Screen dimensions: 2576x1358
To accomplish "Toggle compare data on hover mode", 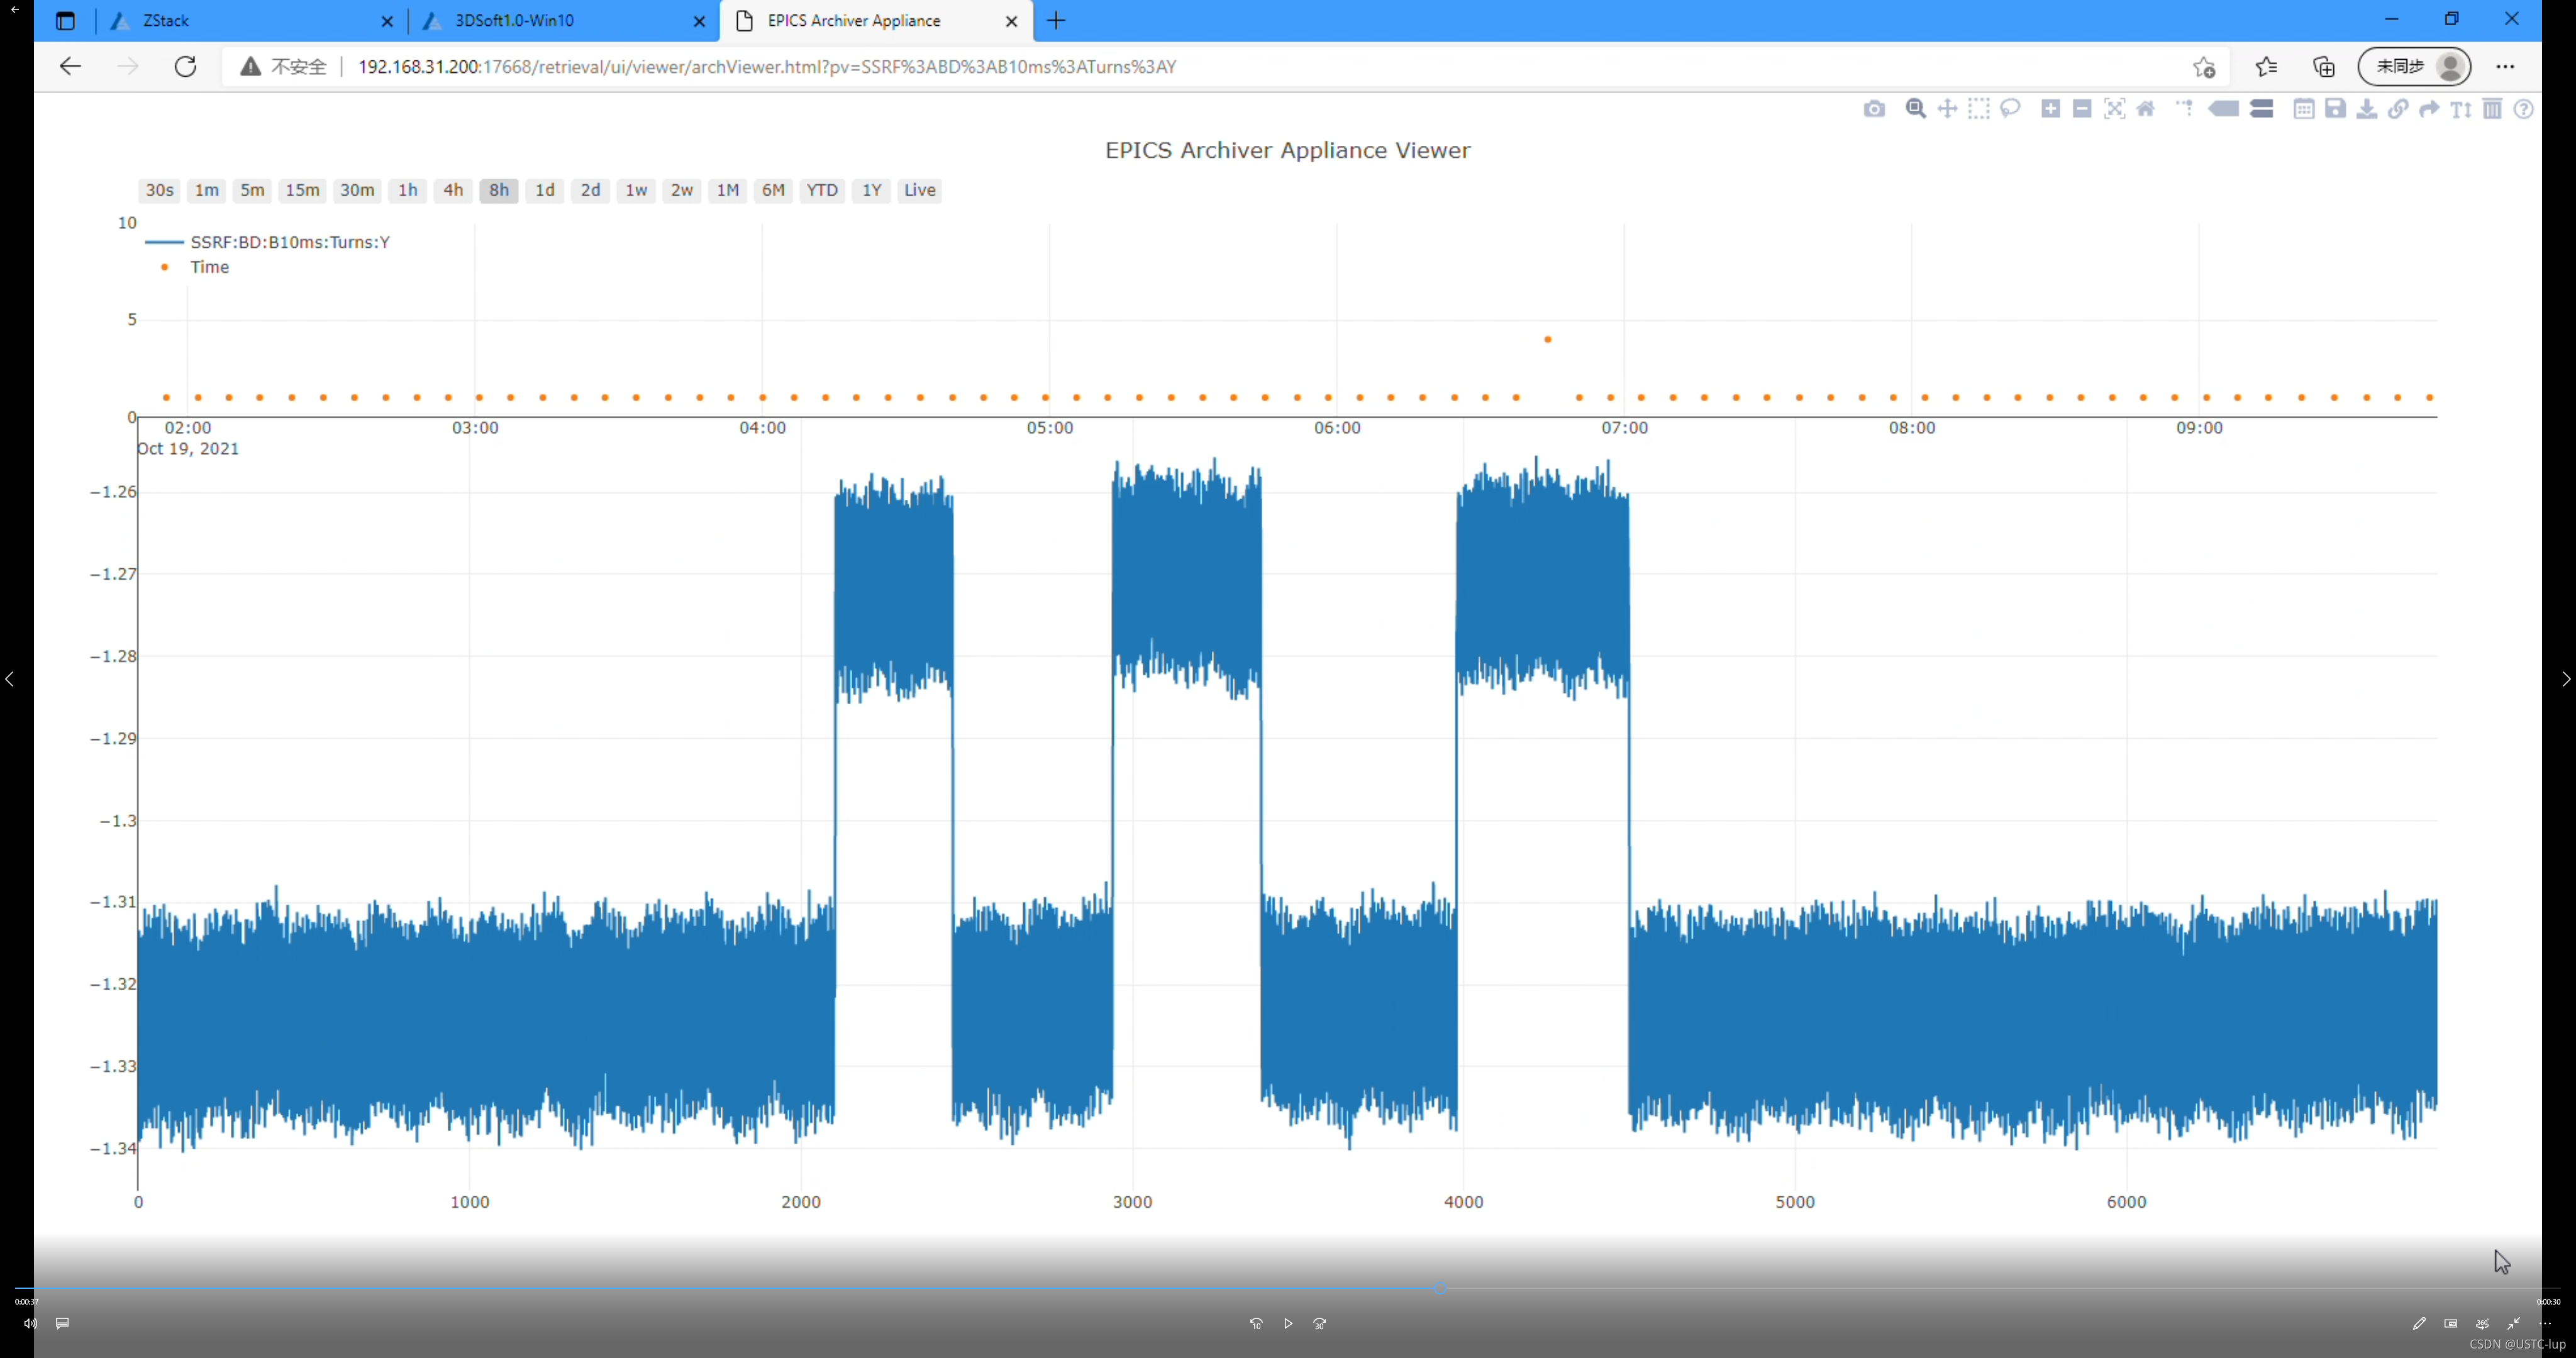I will (x=2262, y=109).
